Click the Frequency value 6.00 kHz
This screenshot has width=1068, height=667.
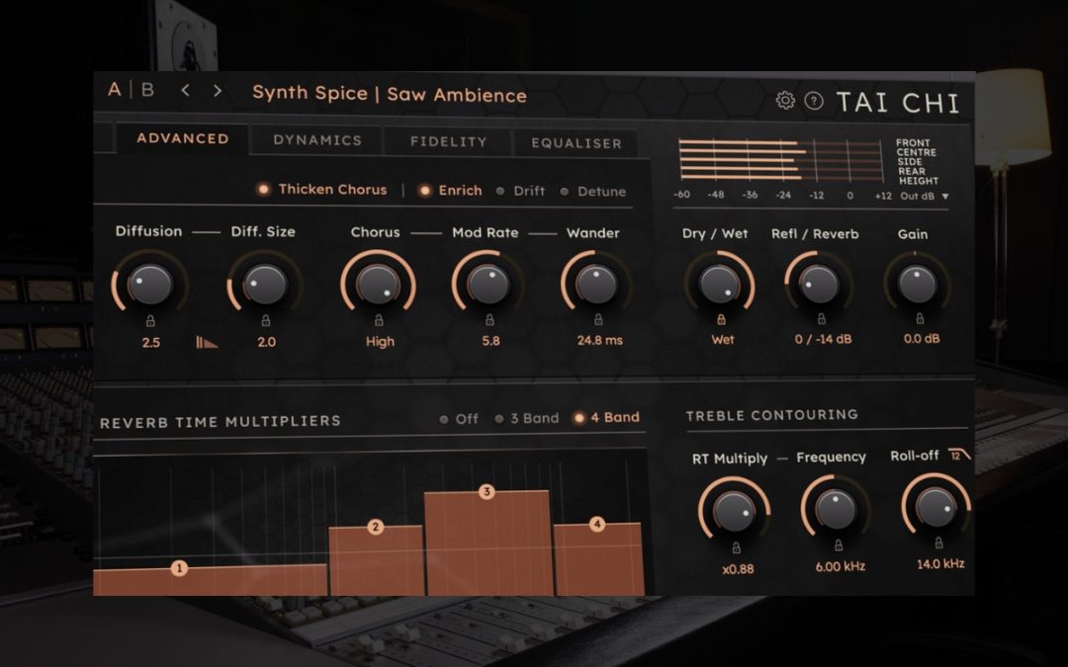click(840, 566)
